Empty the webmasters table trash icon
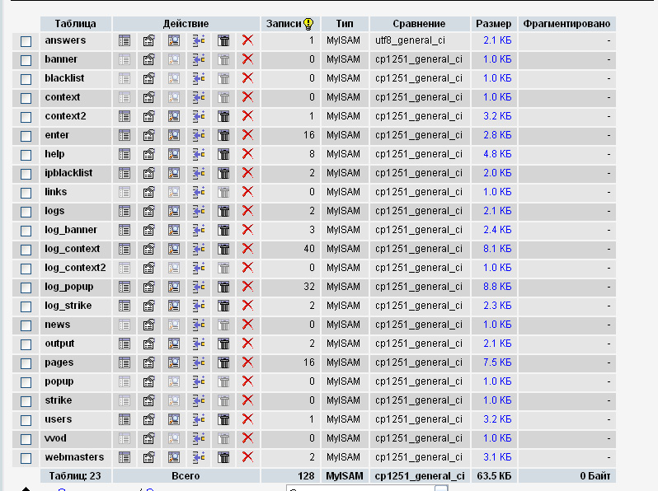This screenshot has height=491, width=658. 223,457
